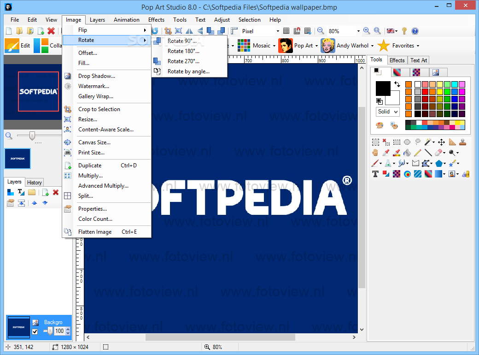Click the Crop icon in top toolbar
Viewport: 479px width, 355px height.
point(168,31)
